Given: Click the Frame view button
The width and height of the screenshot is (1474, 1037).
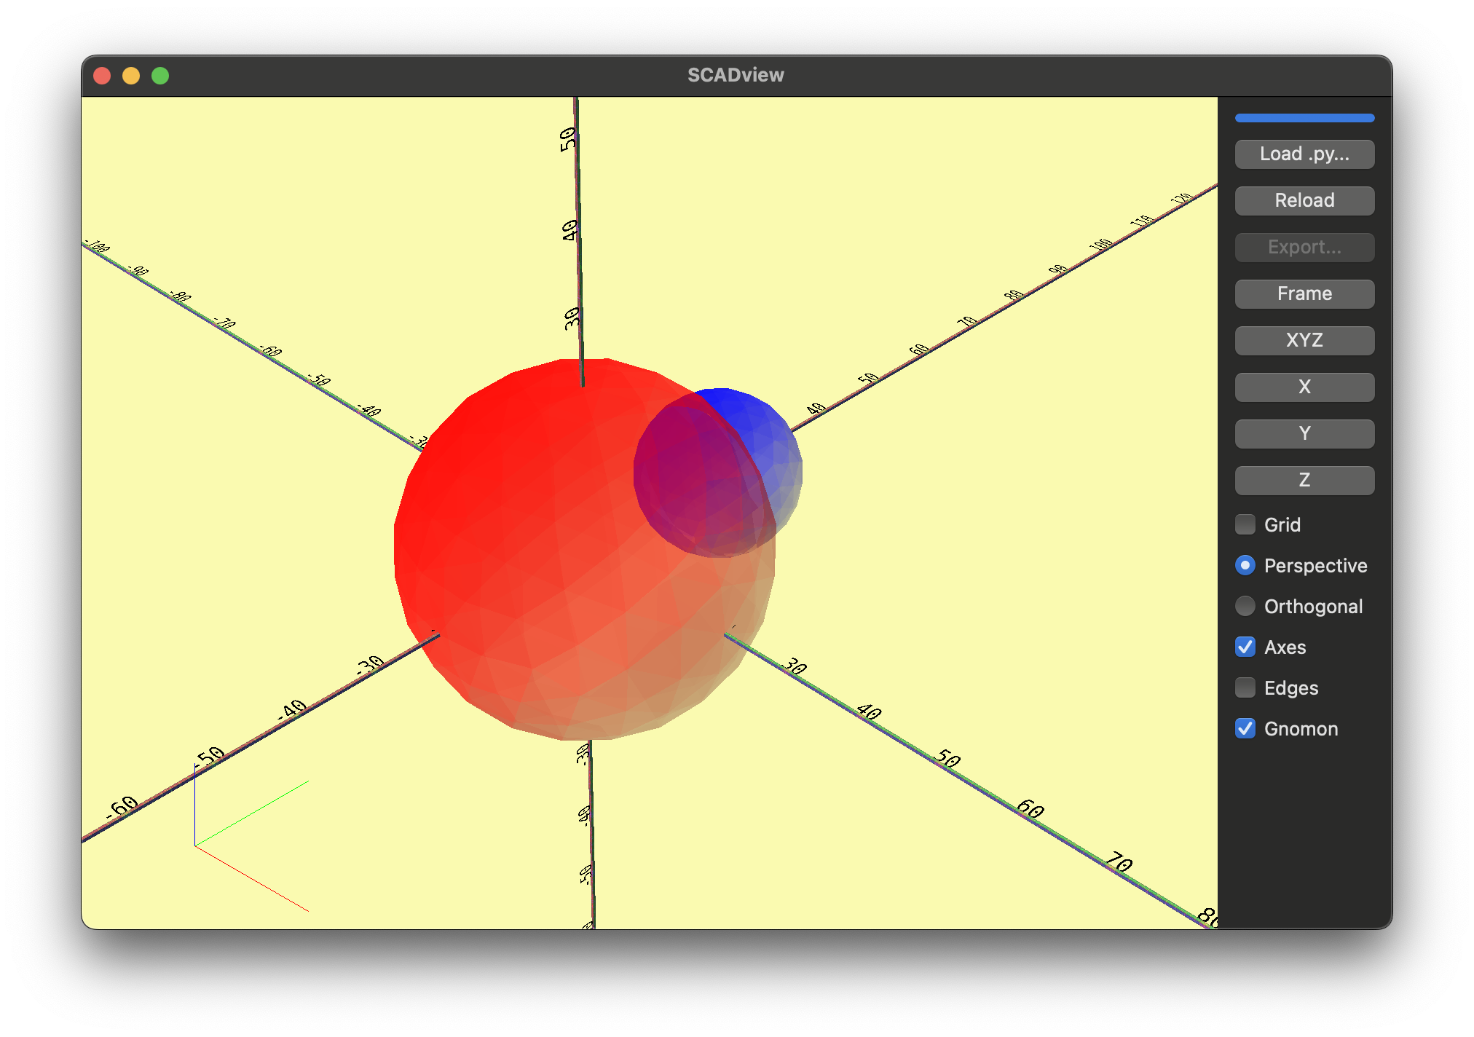Looking at the screenshot, I should [1304, 294].
